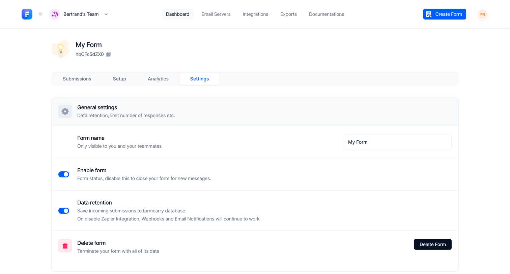Click the heart icon beside the logo
The width and height of the screenshot is (510, 274).
pyautogui.click(x=40, y=14)
